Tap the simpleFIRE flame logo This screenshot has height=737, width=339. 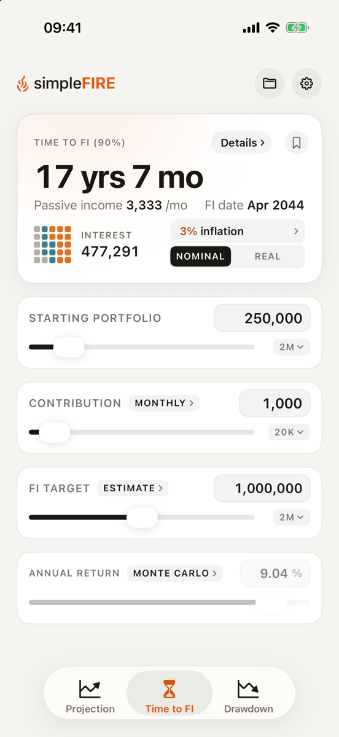[x=23, y=84]
